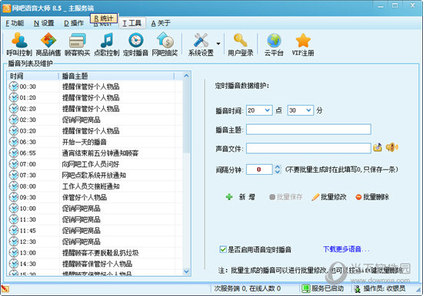Open the D 操作 menu
The width and height of the screenshot is (423, 296).
tap(74, 24)
